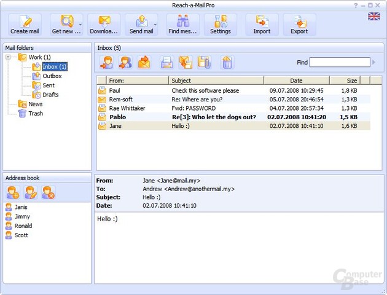The height and width of the screenshot is (295, 387).
Task: Click the delete contact icon
Action: click(48, 192)
